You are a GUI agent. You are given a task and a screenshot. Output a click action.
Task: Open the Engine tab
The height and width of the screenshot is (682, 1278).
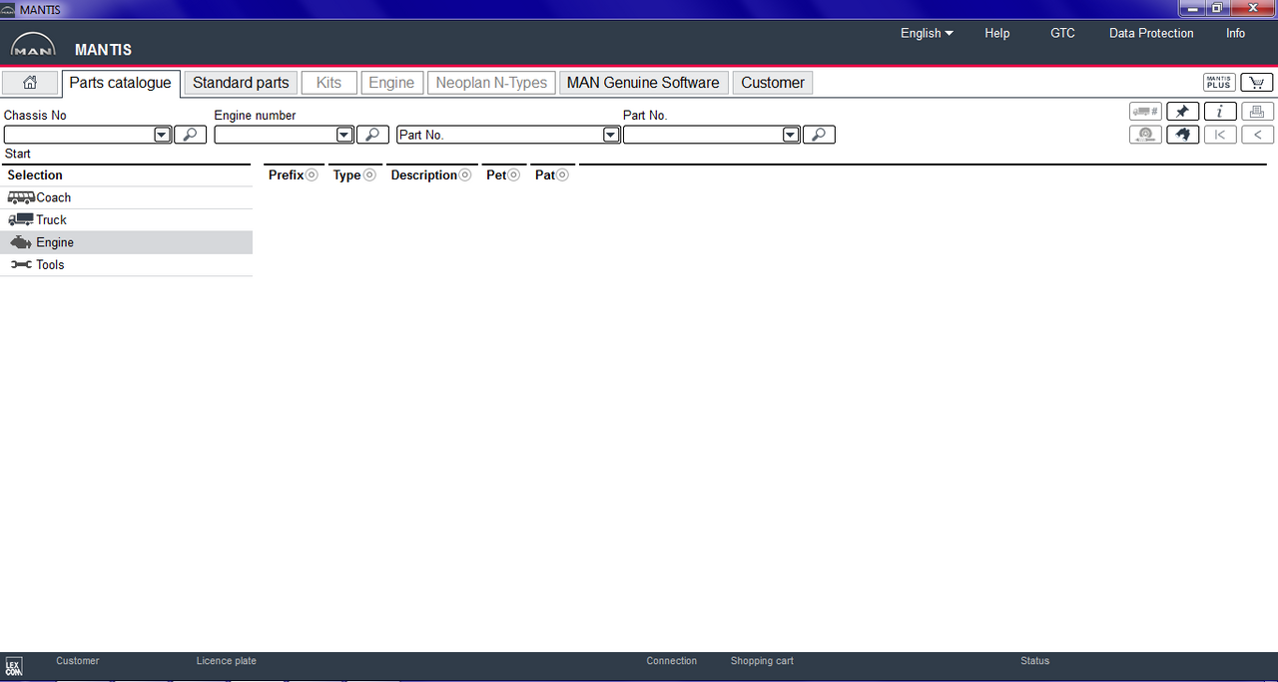[391, 83]
